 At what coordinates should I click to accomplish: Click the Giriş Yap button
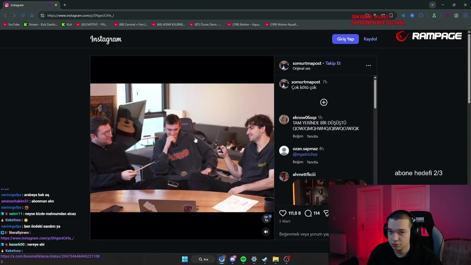[346, 39]
